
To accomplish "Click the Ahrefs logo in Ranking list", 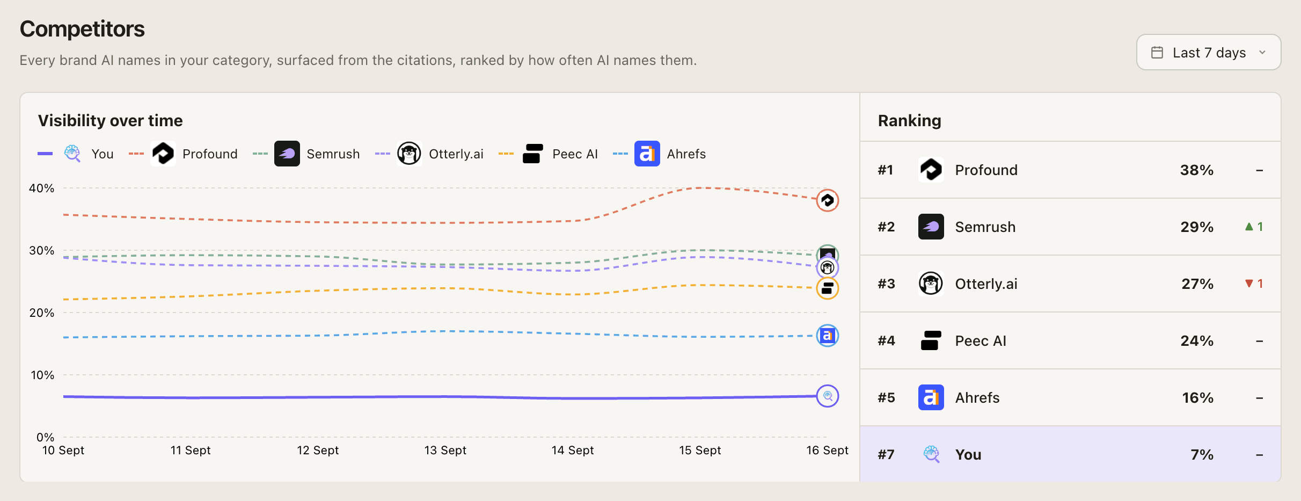I will [931, 397].
